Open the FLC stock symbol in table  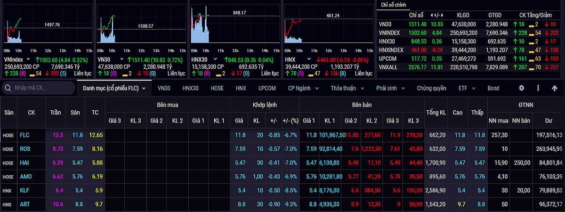(x=24, y=135)
